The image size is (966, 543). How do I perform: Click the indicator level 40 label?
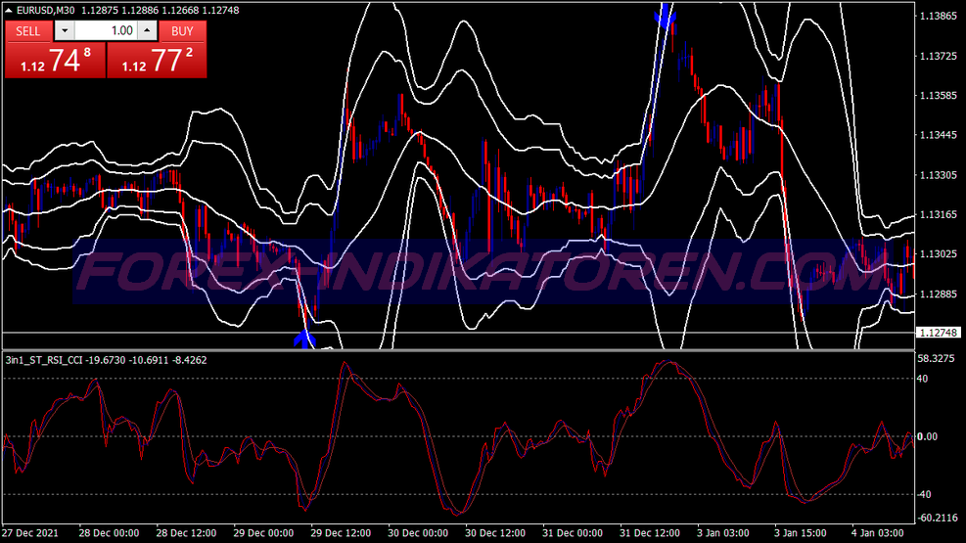[x=922, y=379]
